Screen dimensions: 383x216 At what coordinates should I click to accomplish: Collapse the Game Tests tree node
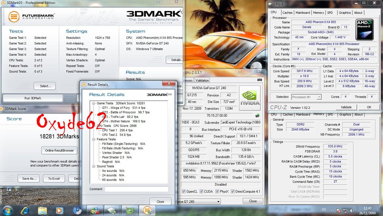point(94,103)
